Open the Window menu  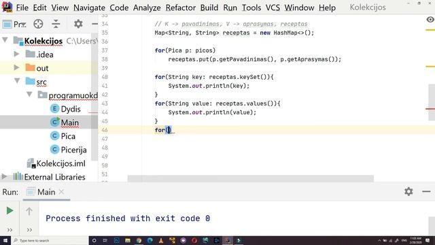(x=299, y=7)
